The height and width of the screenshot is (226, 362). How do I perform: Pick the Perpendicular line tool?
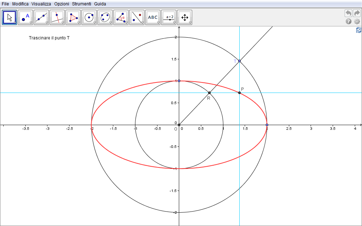coord(57,17)
